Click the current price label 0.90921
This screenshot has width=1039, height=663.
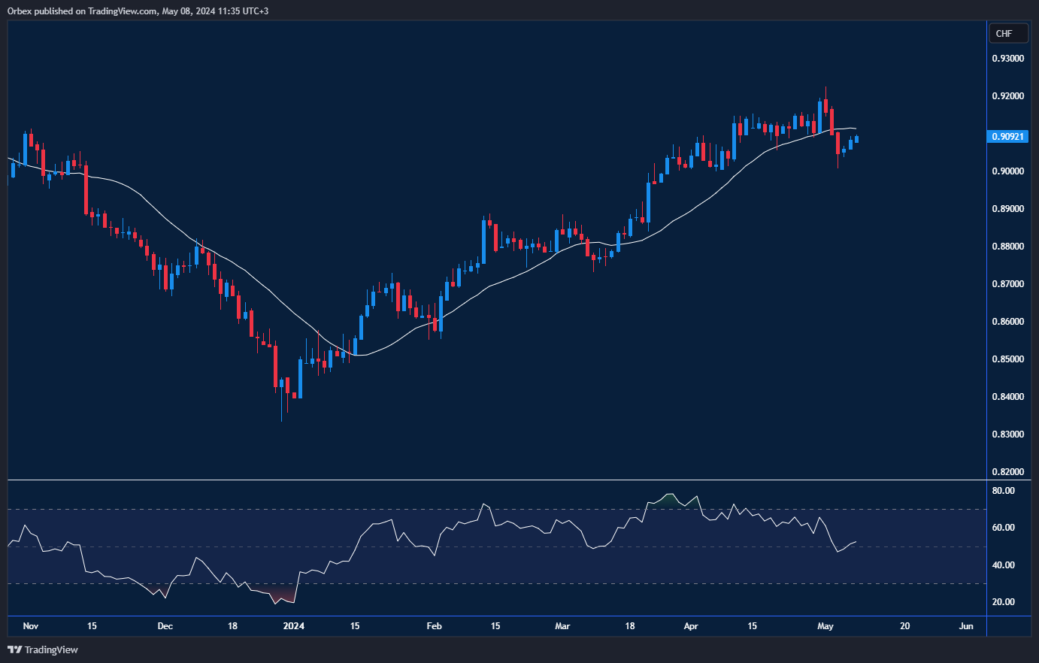tap(1007, 137)
